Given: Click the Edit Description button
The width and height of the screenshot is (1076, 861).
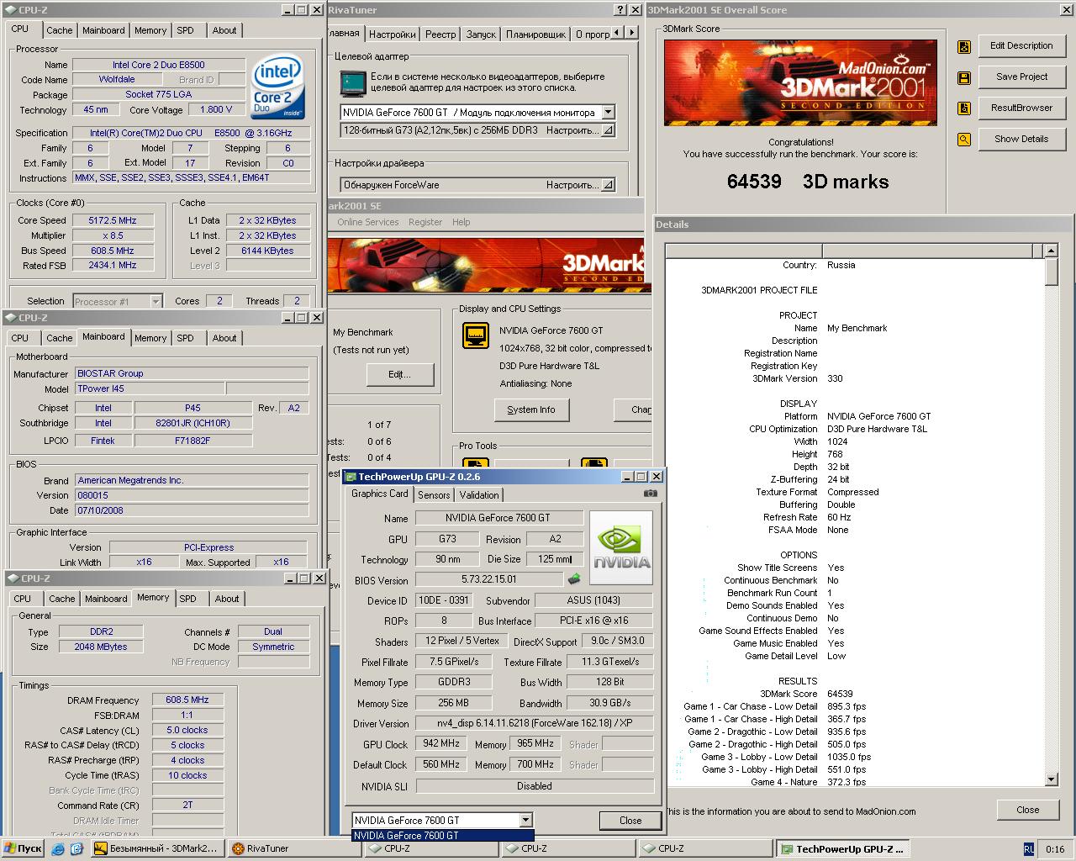Looking at the screenshot, I should (x=1021, y=45).
